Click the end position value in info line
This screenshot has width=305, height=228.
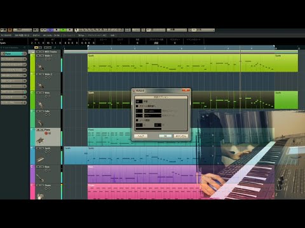click(53, 43)
